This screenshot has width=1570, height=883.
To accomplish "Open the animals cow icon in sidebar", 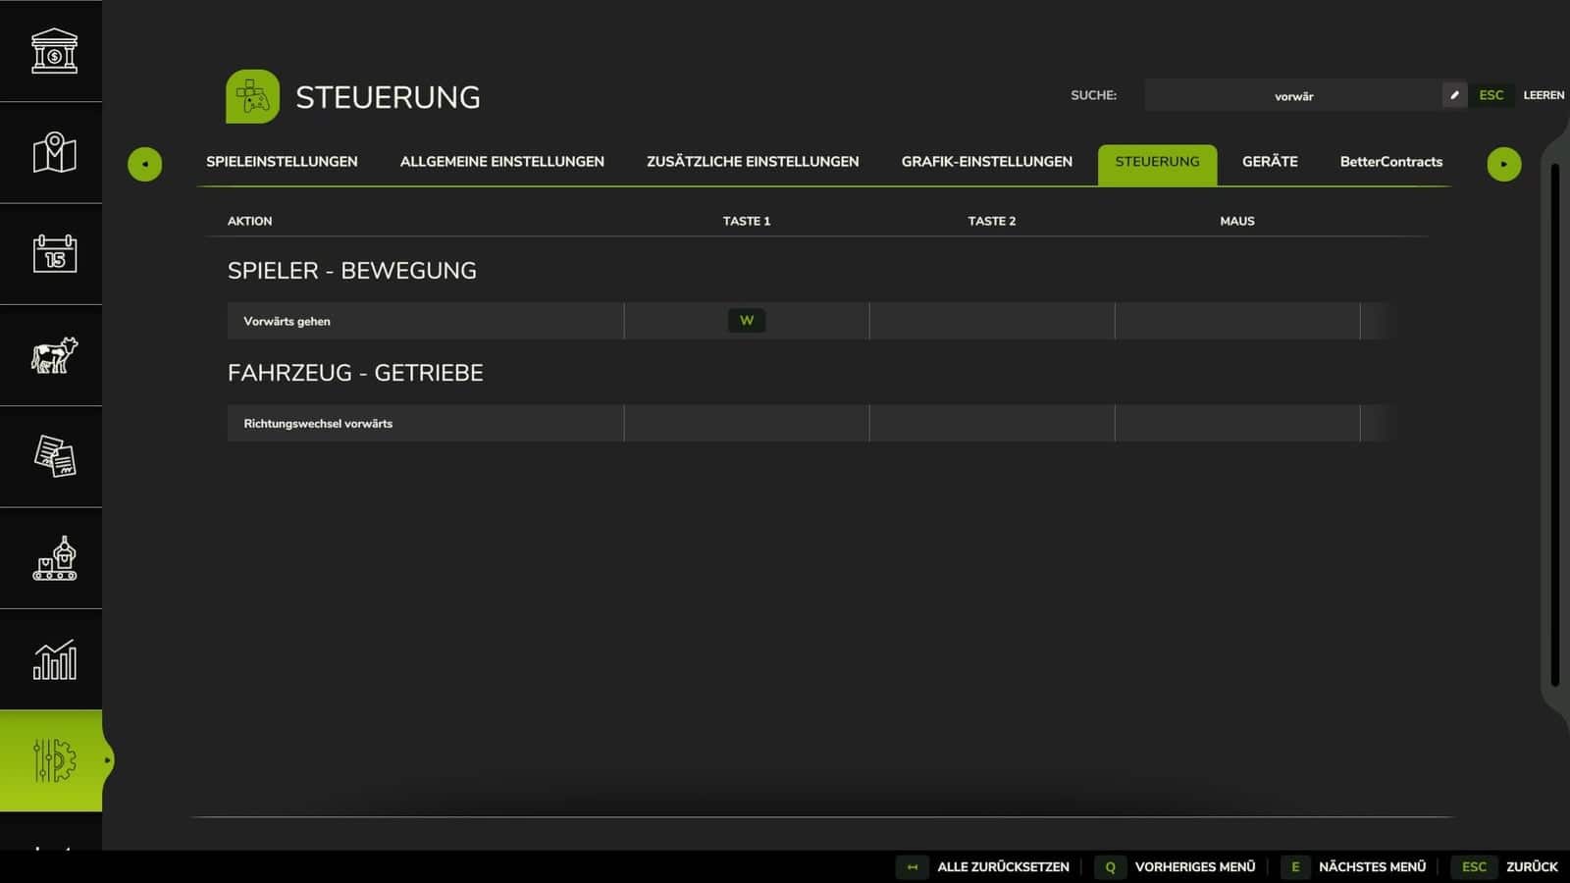I will click(x=54, y=355).
